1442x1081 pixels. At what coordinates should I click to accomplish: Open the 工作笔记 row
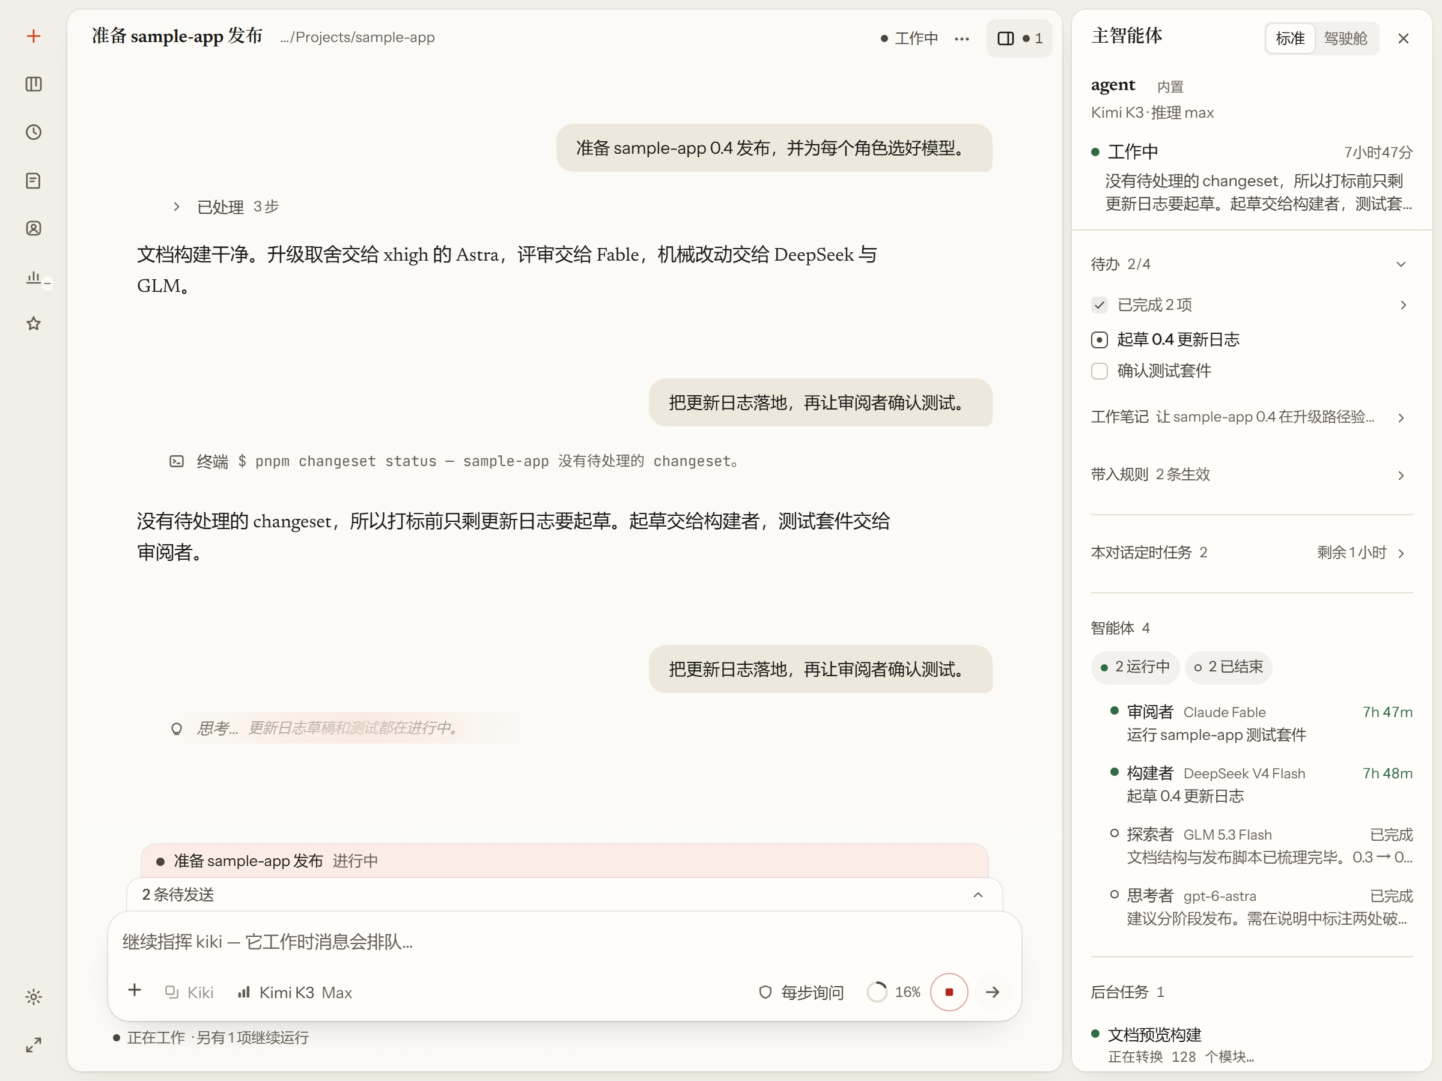[x=1252, y=417]
